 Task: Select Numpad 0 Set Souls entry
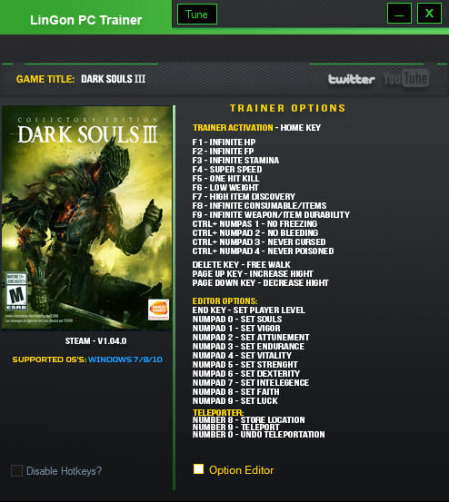[237, 320]
